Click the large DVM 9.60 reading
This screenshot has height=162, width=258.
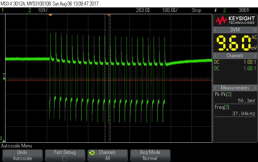point(233,43)
